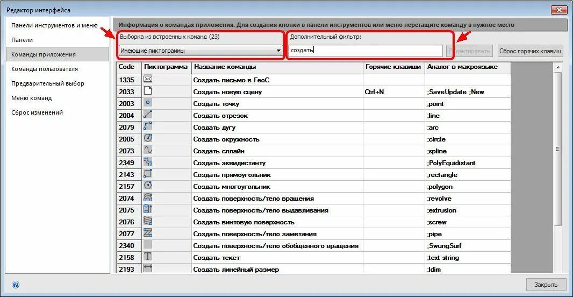Select the Создать точку command name
573x297 pixels.
pyautogui.click(x=216, y=104)
